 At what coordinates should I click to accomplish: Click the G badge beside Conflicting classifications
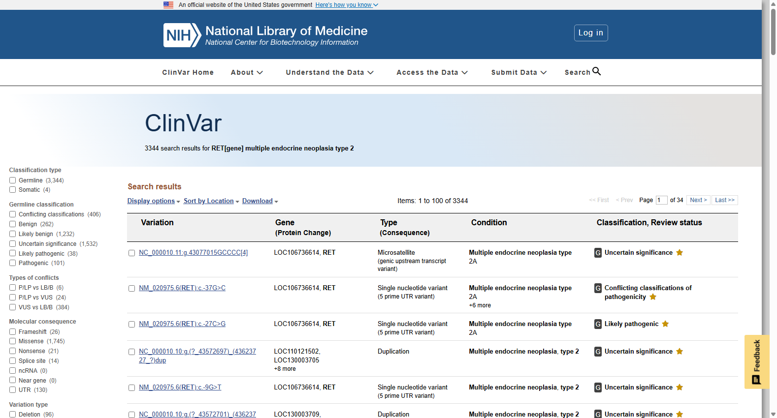(x=598, y=288)
